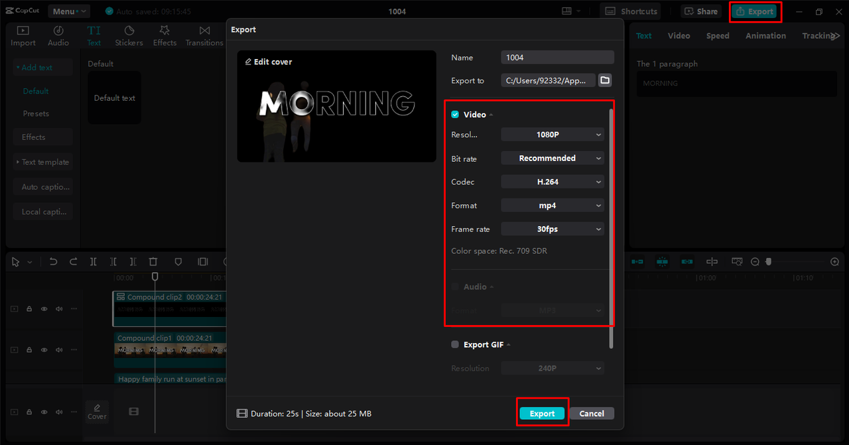Select the arrow cursor tool in timeline
The image size is (849, 445).
[x=16, y=262]
